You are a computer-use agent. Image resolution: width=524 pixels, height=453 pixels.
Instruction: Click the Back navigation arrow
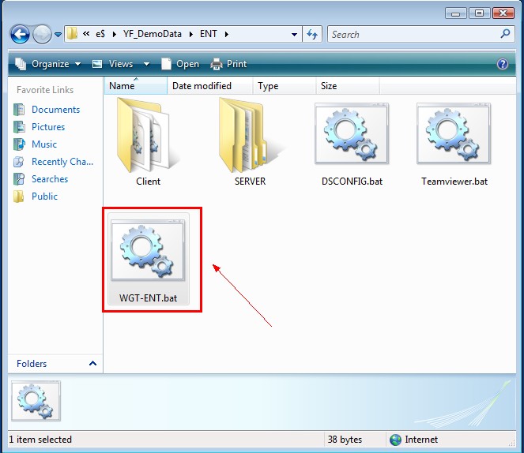point(21,35)
